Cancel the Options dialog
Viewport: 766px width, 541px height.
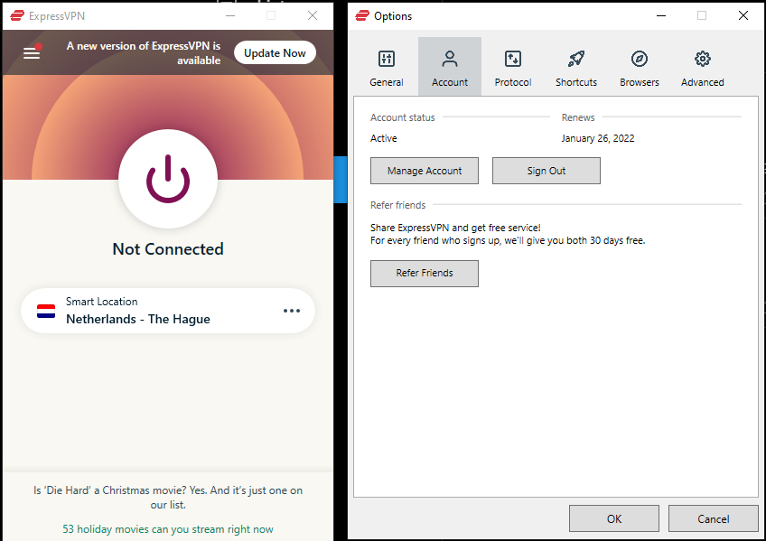tap(714, 518)
